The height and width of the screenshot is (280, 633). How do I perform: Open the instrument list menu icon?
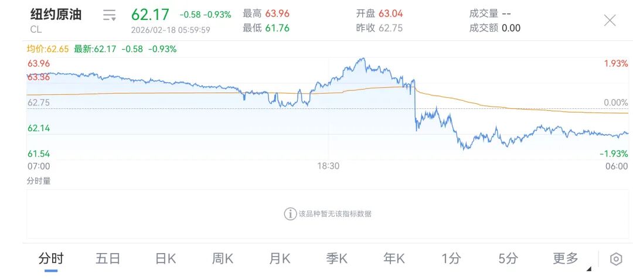pyautogui.click(x=109, y=15)
